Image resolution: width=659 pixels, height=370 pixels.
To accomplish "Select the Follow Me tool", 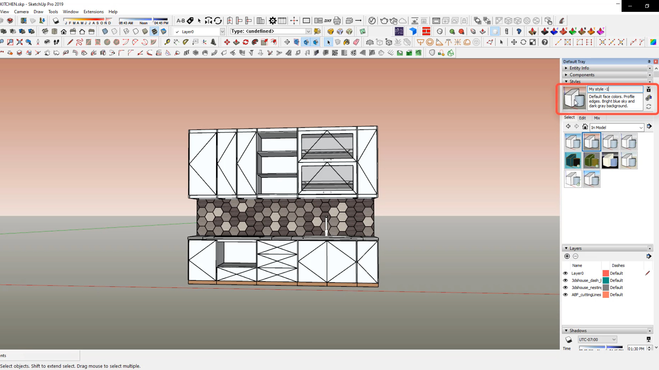I will pos(255,42).
